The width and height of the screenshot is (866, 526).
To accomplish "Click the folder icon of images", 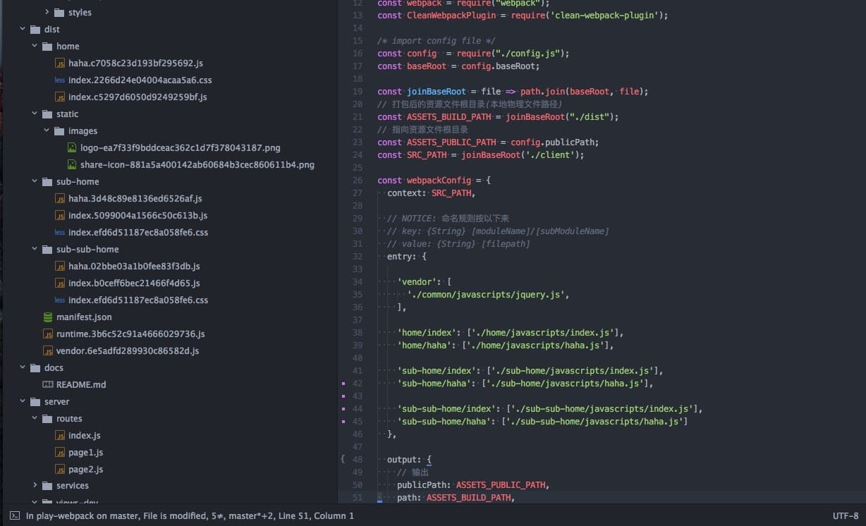I will tap(59, 131).
